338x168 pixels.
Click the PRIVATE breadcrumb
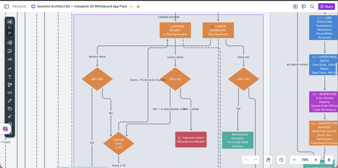(19, 6)
